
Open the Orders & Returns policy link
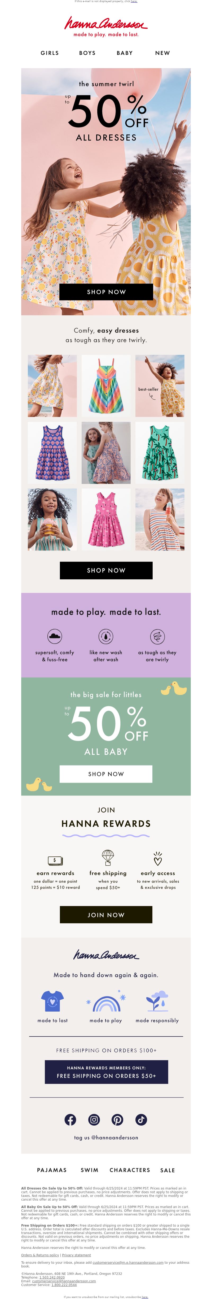click(40, 1255)
